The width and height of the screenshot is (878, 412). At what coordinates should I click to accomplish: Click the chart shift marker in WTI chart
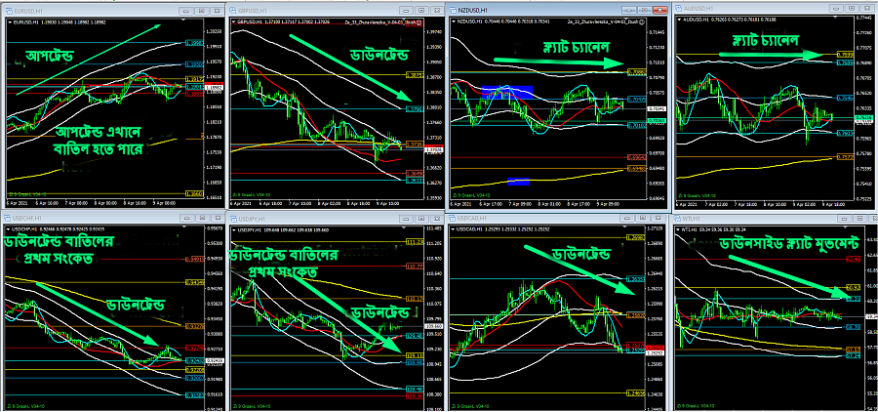[x=845, y=227]
